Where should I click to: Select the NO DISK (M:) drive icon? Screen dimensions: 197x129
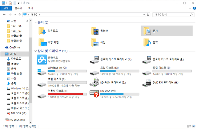pyautogui.click(x=94, y=93)
